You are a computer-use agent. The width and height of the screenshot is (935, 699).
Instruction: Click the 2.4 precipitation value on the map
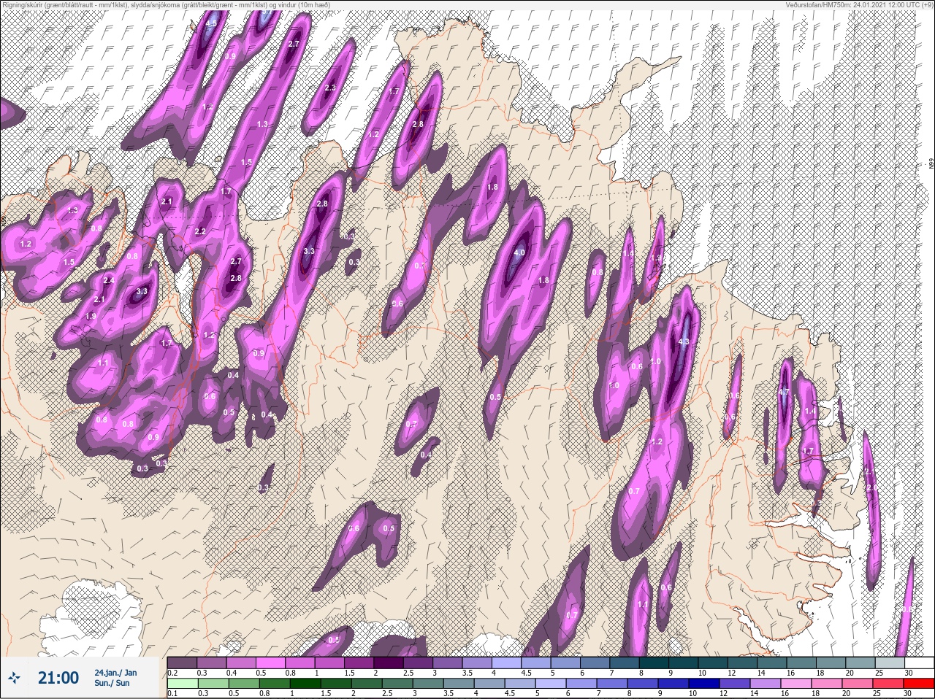point(109,280)
